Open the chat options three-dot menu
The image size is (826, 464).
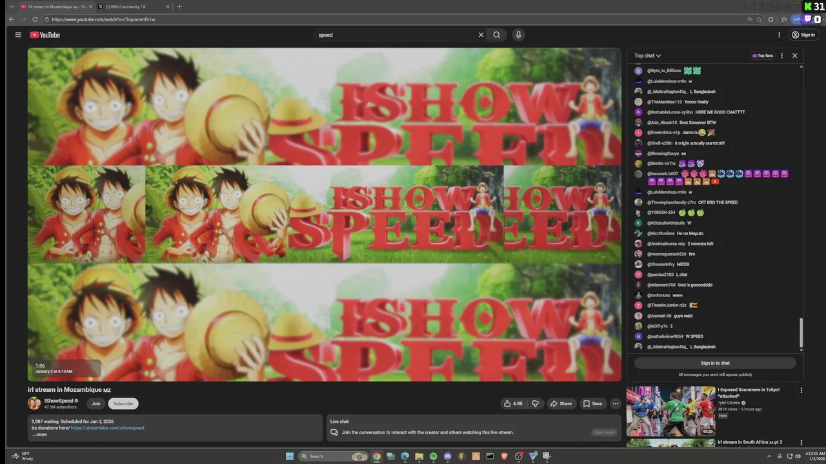(781, 55)
